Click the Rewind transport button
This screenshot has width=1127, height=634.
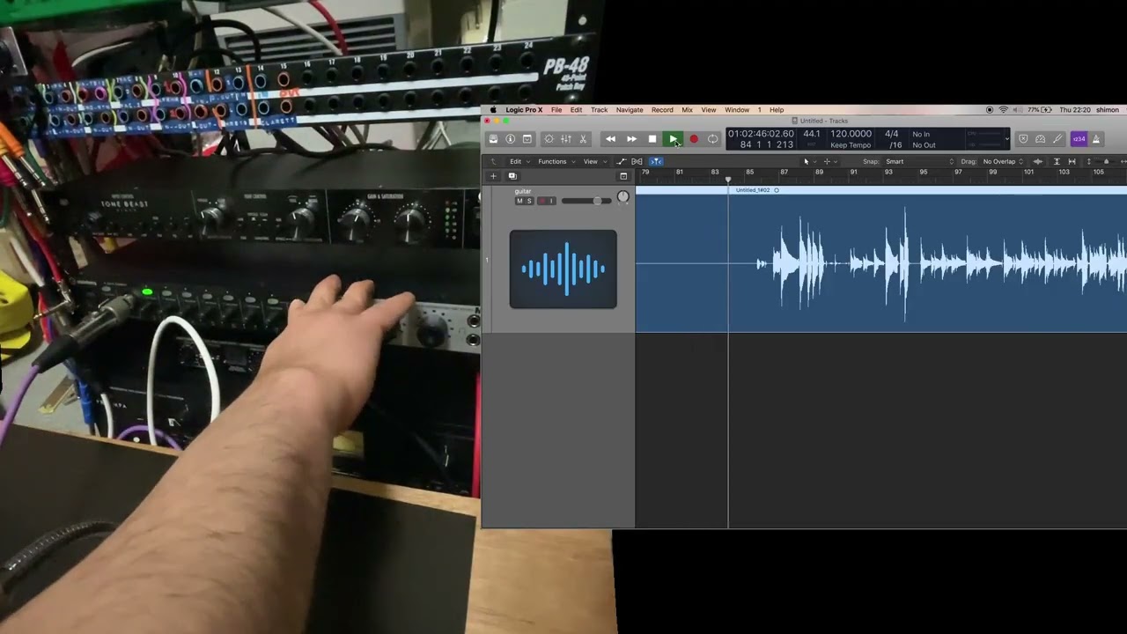[610, 139]
